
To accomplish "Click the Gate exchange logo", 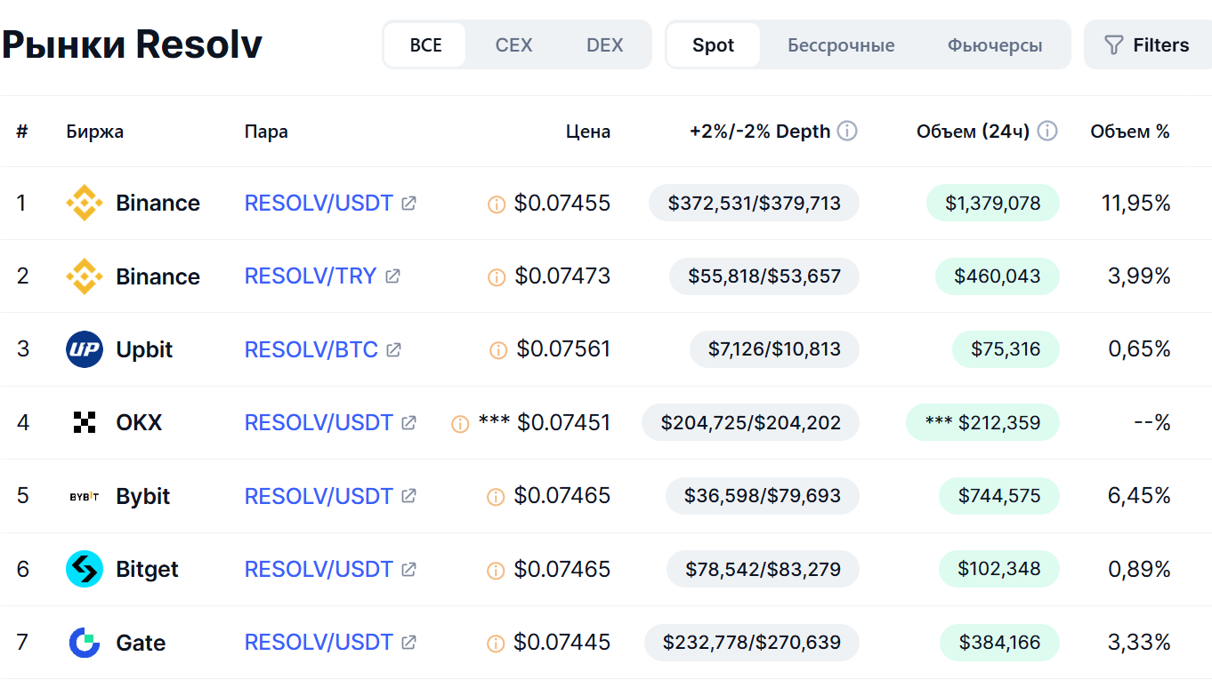I will [85, 642].
